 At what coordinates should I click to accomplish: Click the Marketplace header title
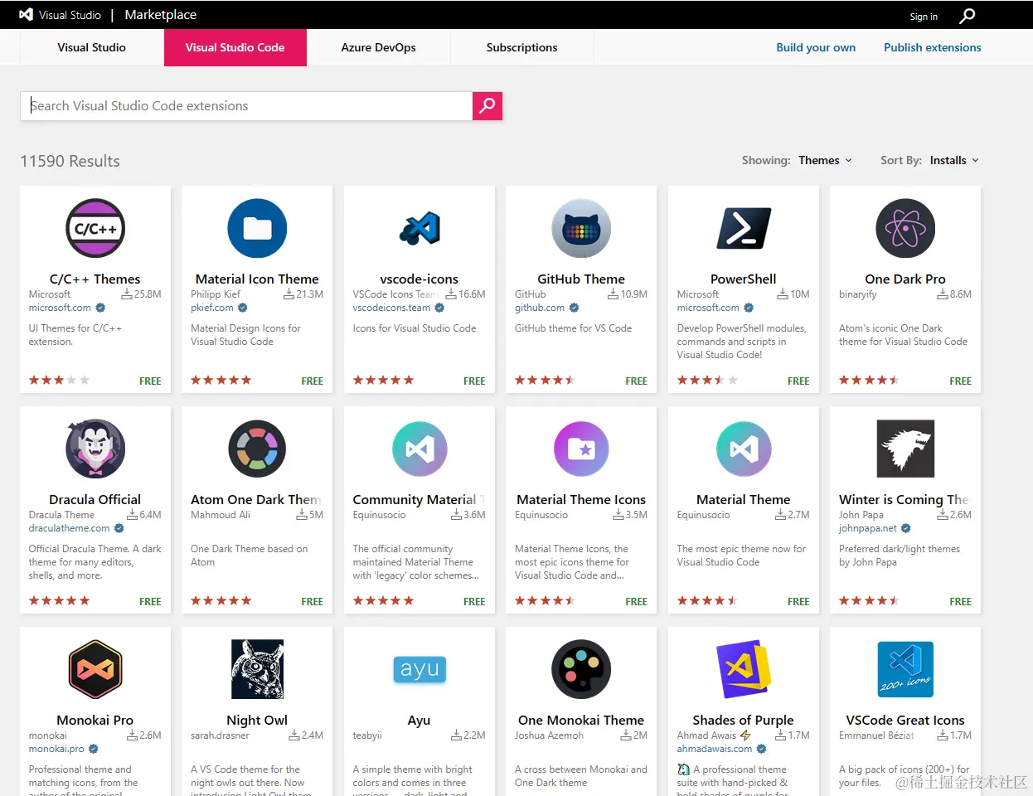tap(161, 15)
